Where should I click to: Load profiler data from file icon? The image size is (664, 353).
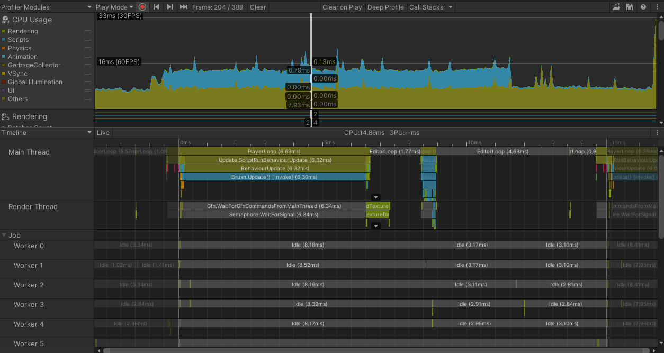(x=616, y=7)
